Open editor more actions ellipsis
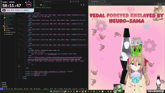Viewport: 165px width, 93px height. coord(86,5)
